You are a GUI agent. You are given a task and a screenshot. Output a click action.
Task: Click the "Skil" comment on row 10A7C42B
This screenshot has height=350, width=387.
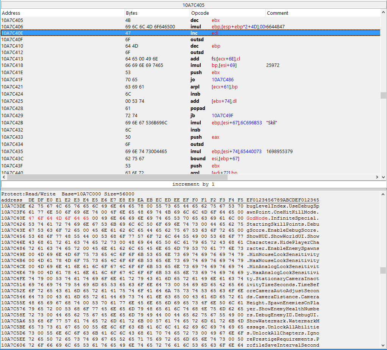[x=272, y=123]
